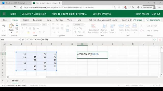Screen dimensions: 163x91
Task: Click the Excel project breadcrumb link
Action: click(x=40, y=14)
